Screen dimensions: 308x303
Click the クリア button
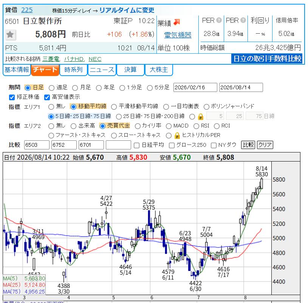coord(265,145)
